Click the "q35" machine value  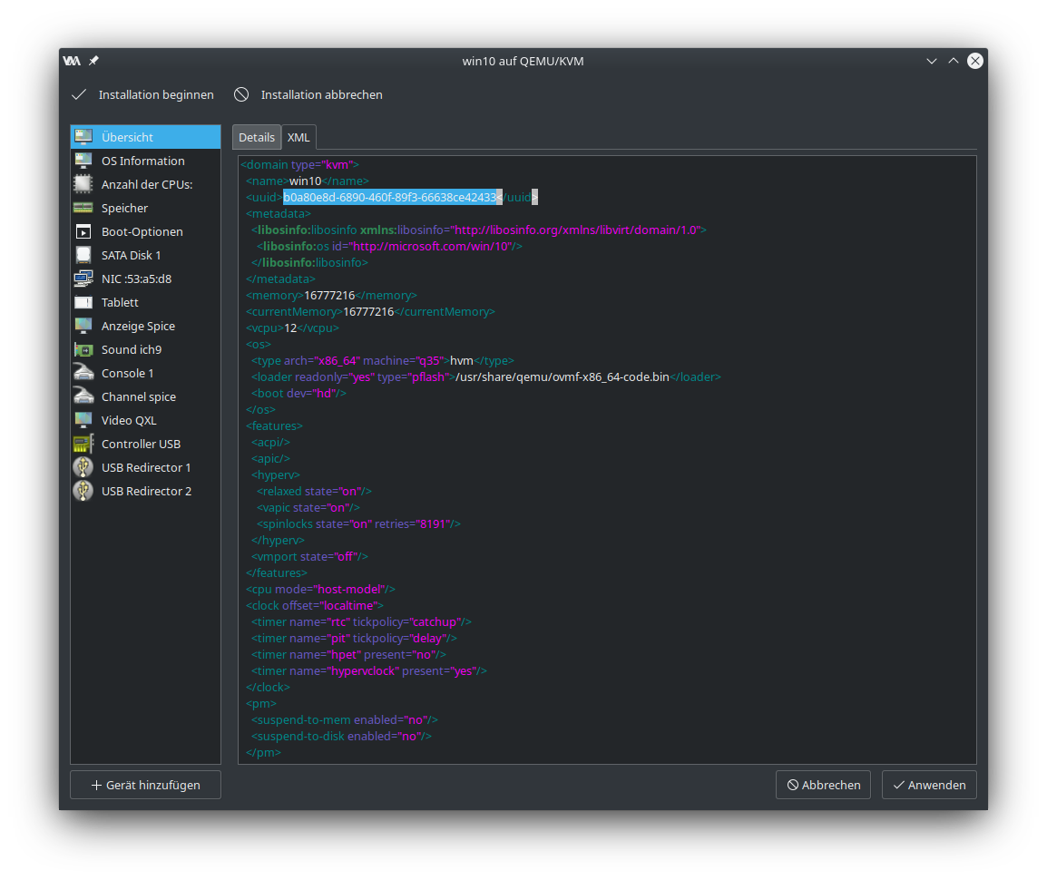click(x=430, y=360)
